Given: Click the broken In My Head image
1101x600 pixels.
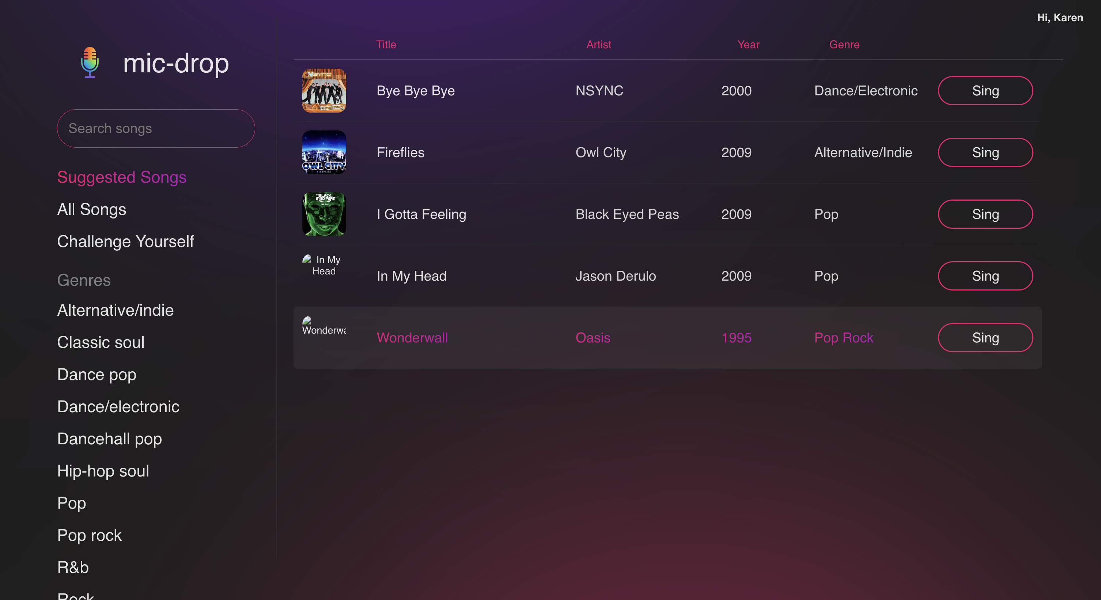Looking at the screenshot, I should 324,265.
